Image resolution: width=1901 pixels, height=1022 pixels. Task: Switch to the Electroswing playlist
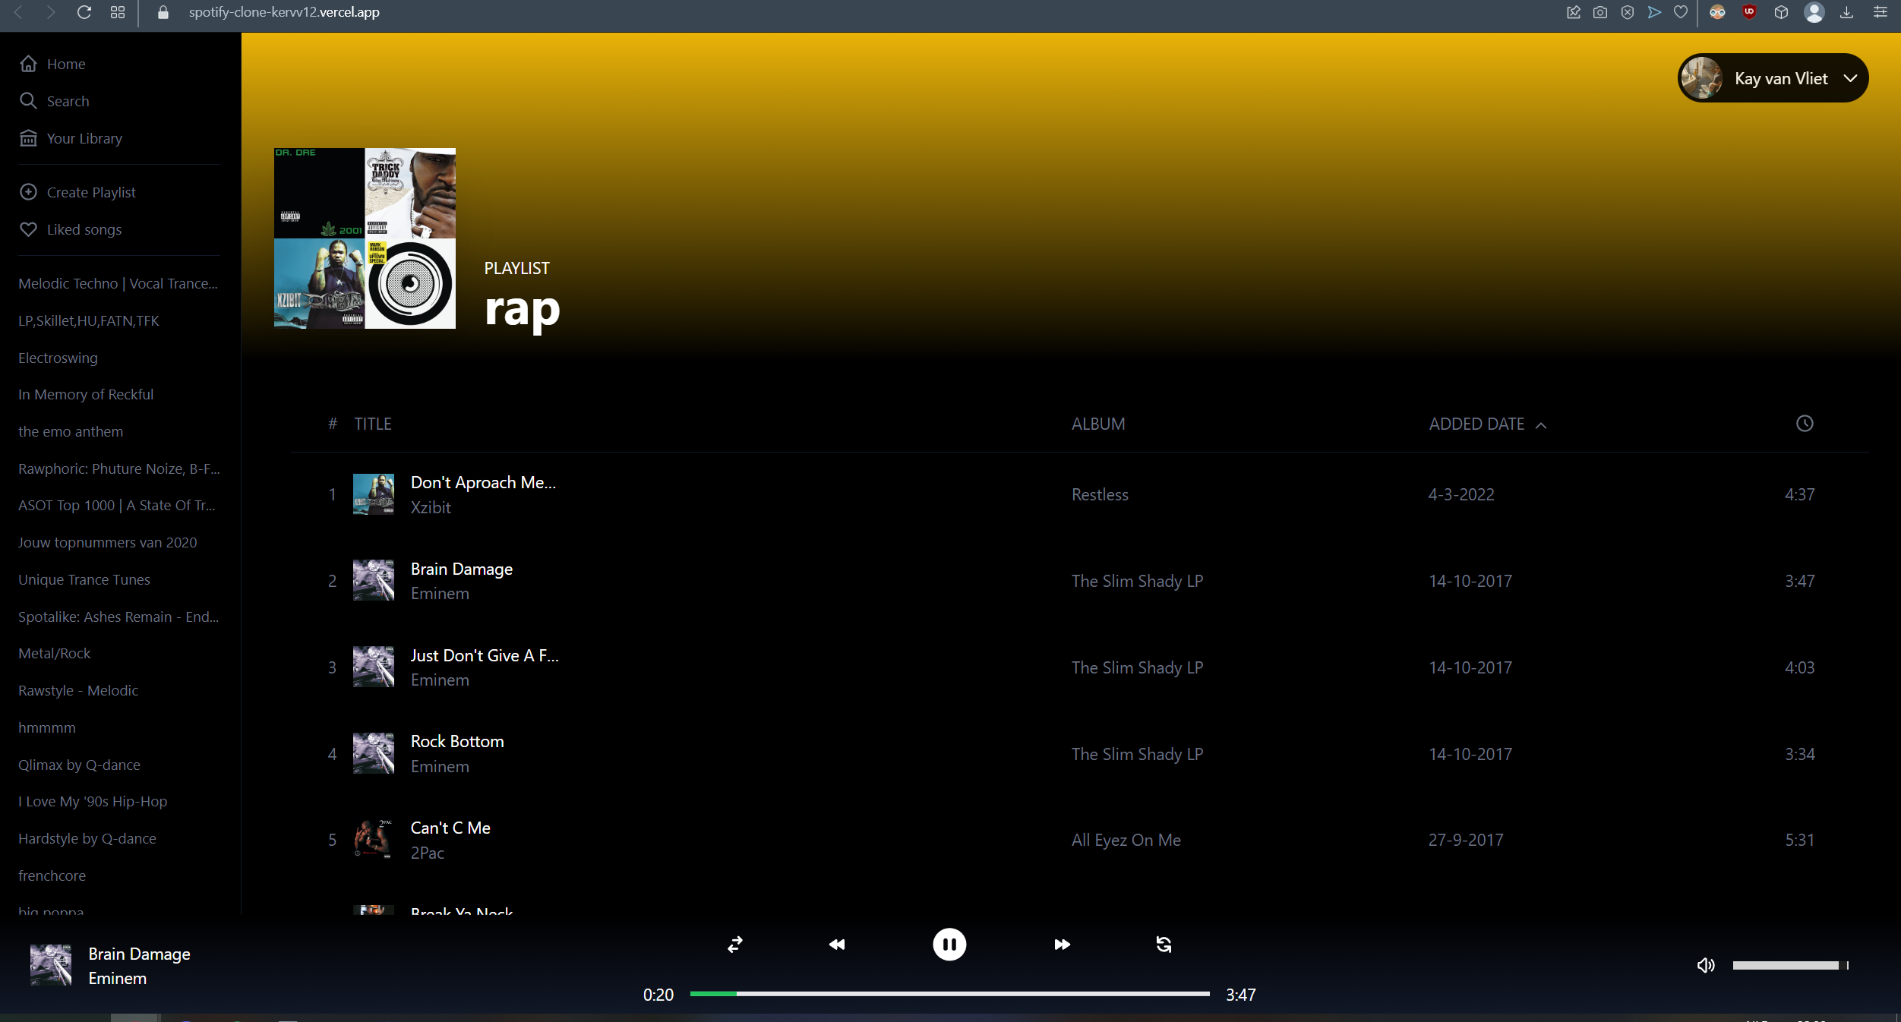click(x=57, y=357)
